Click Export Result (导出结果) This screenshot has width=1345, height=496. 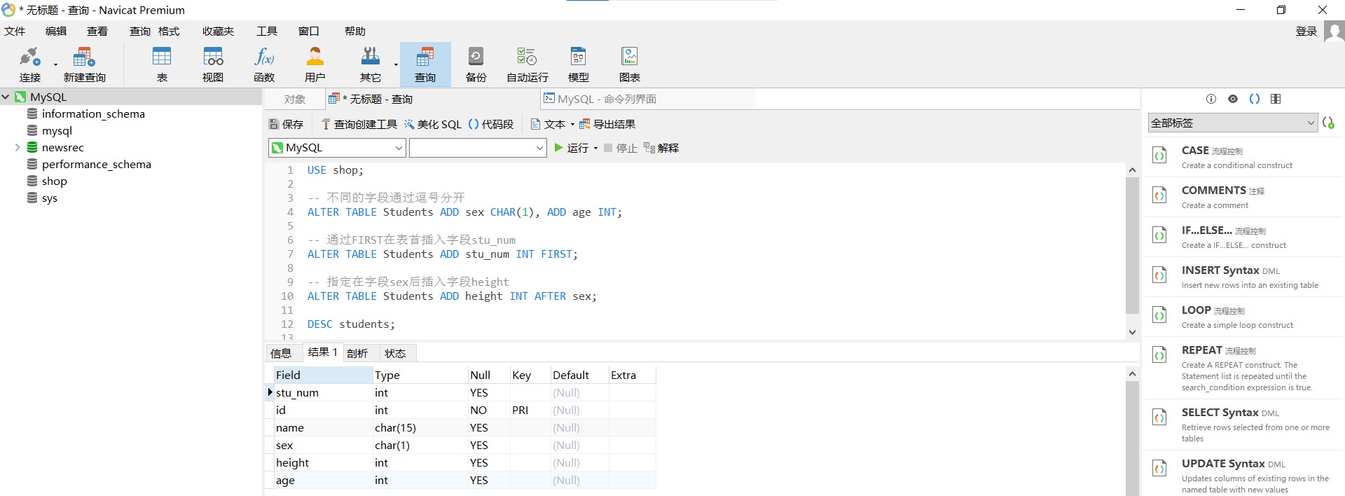pos(607,125)
